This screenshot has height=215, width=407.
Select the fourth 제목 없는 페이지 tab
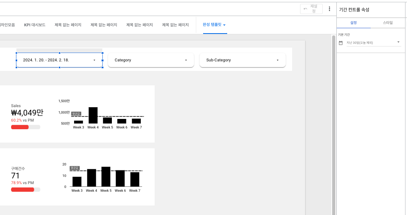pyautogui.click(x=176, y=25)
